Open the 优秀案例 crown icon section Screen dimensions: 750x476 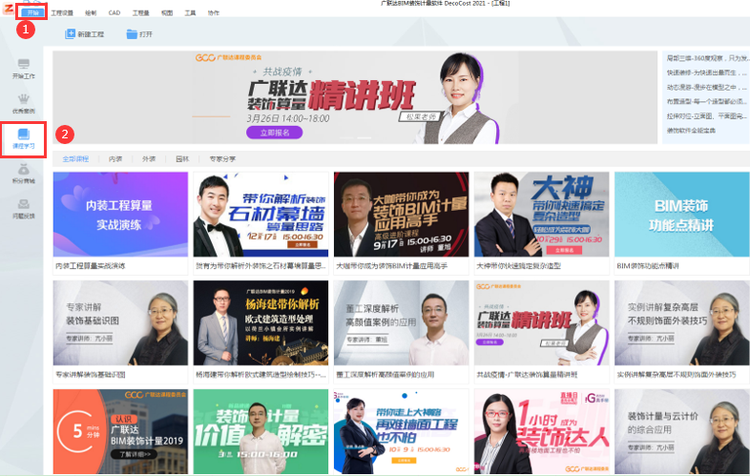coord(24,104)
